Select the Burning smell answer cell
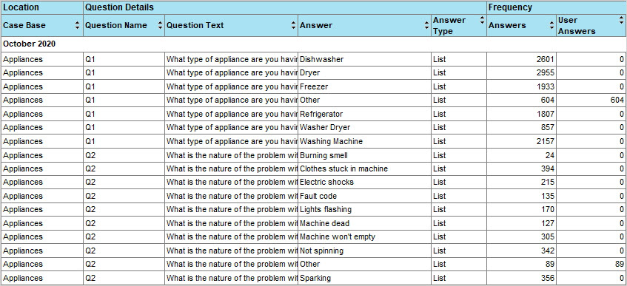 tap(364, 155)
